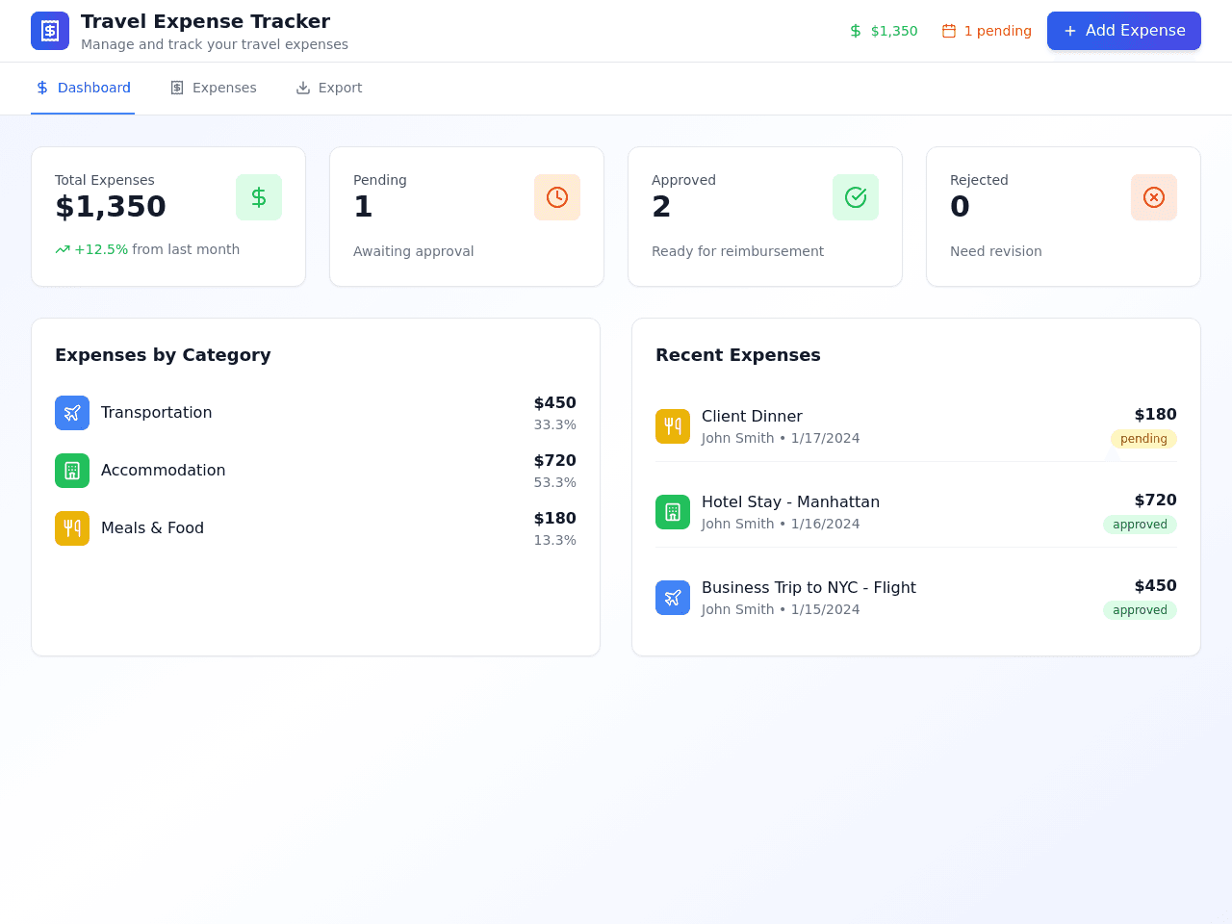Click the Travel Expense Tracker title
The image size is (1232, 924).
tap(206, 21)
